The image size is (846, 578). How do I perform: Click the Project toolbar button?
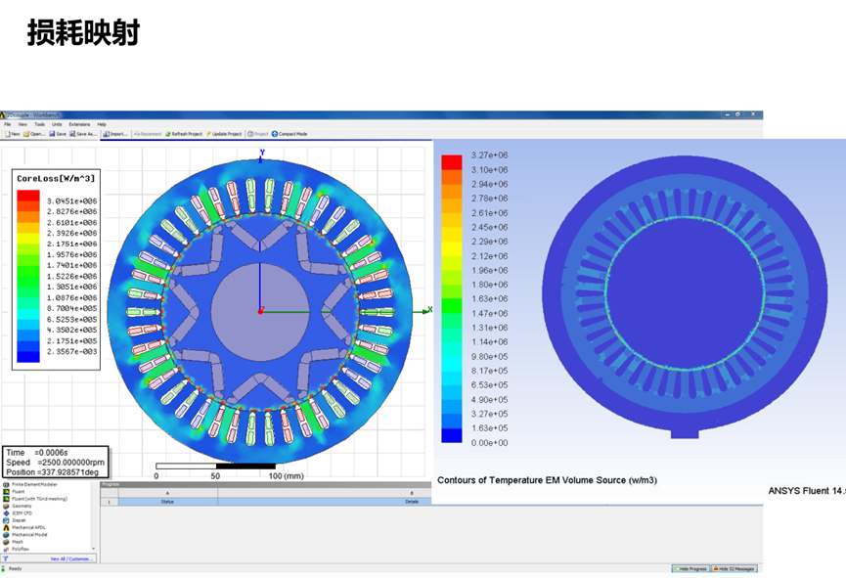(258, 134)
